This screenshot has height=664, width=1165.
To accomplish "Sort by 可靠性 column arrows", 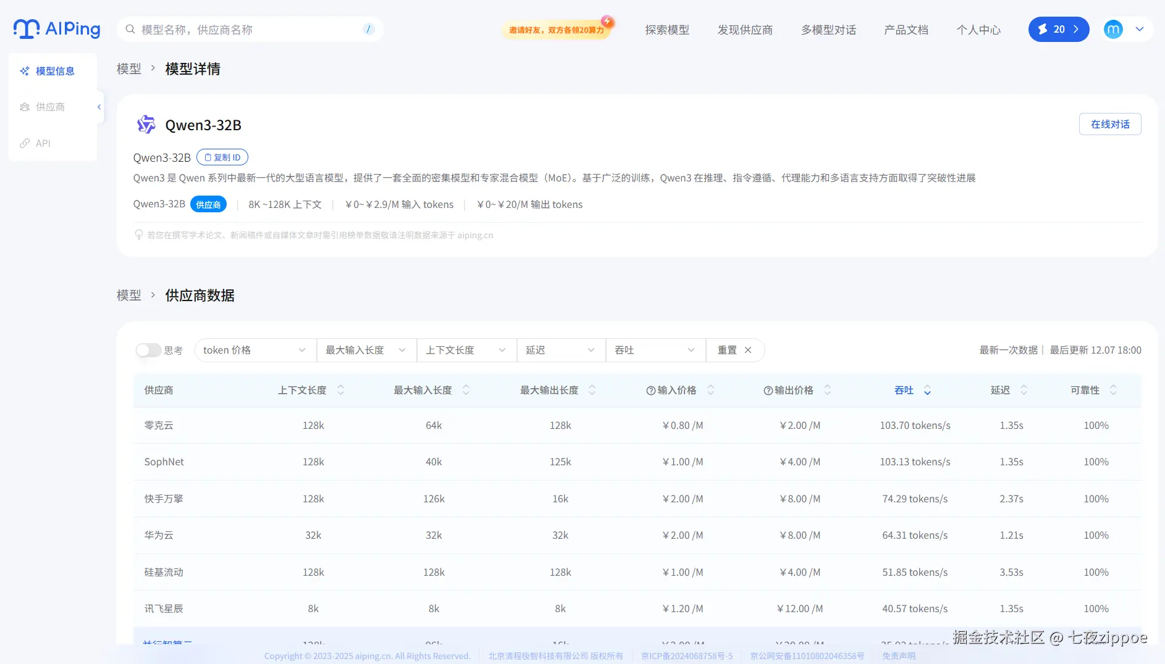I will click(x=1113, y=390).
